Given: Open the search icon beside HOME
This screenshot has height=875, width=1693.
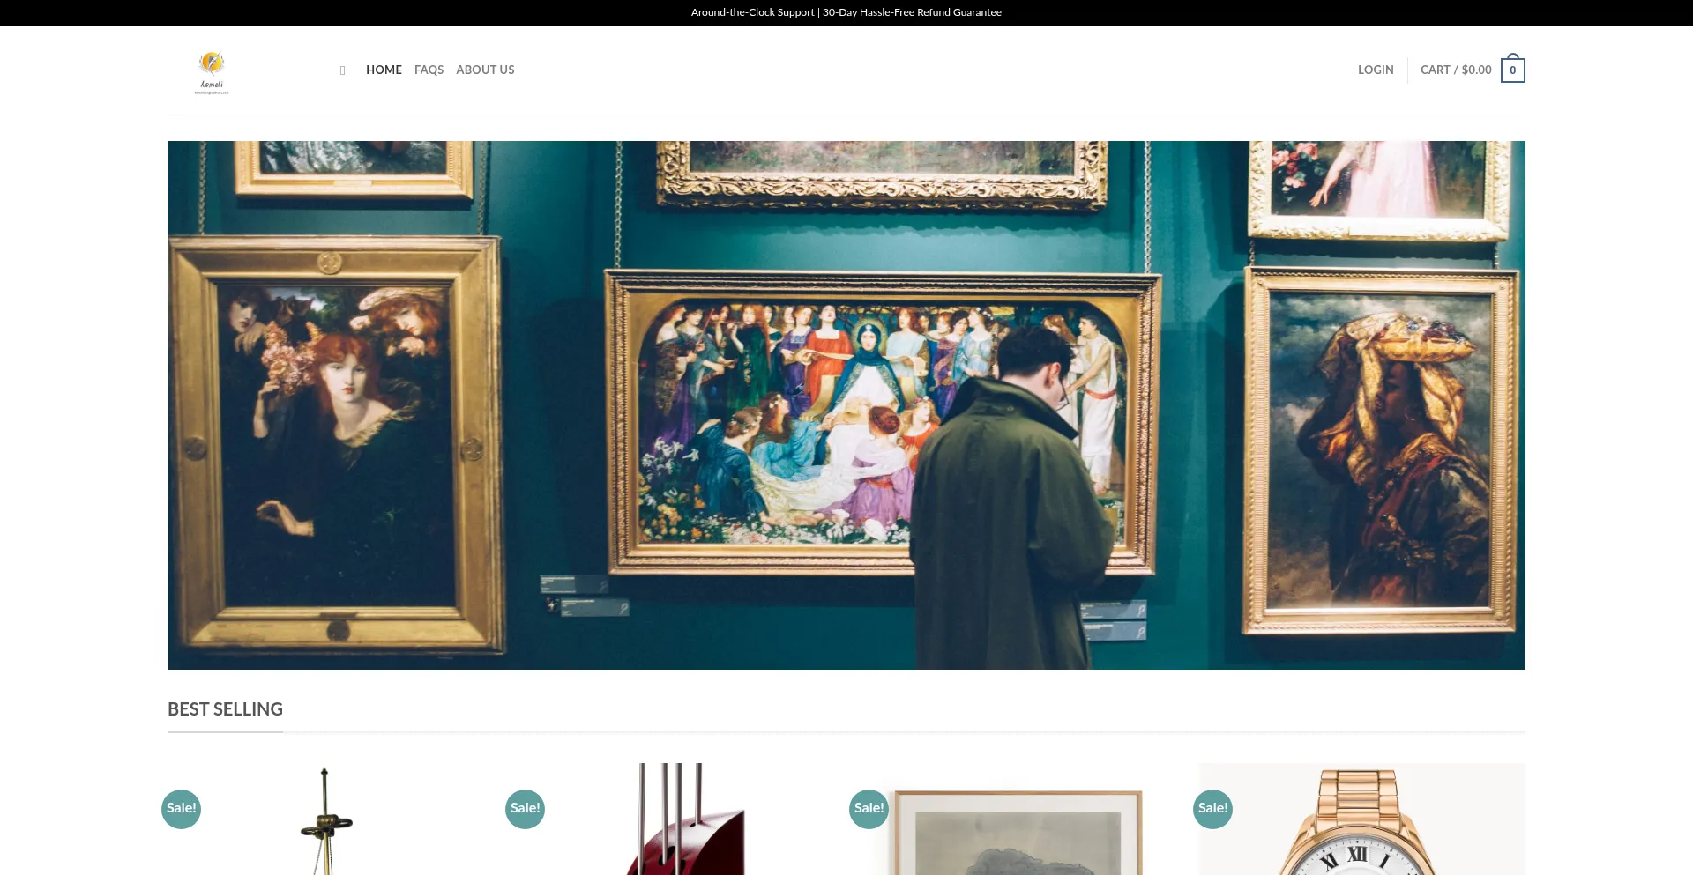Looking at the screenshot, I should [342, 70].
